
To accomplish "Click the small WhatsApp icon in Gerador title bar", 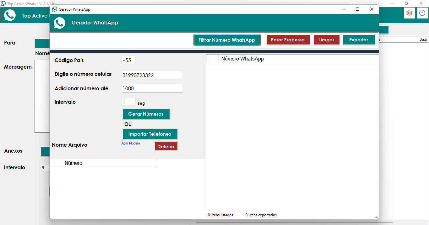I will tap(55, 9).
